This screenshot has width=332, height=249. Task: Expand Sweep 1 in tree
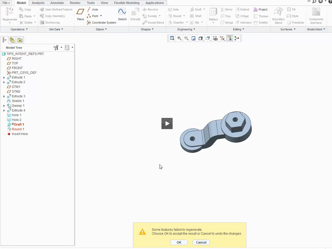point(4,106)
